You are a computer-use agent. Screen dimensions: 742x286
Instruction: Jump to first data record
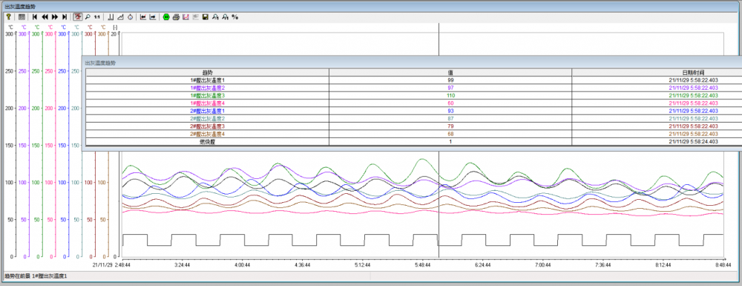(35, 17)
